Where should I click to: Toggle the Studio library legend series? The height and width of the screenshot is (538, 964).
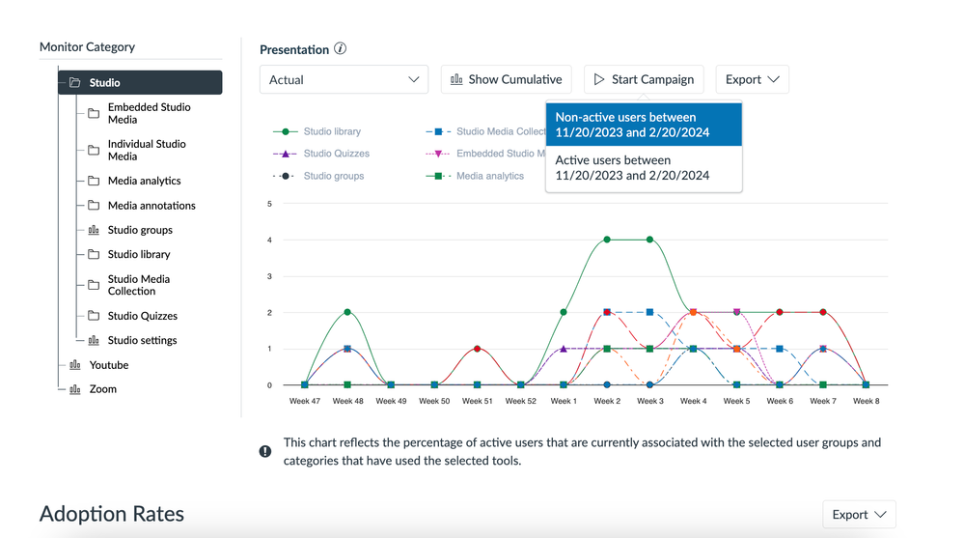pos(331,131)
